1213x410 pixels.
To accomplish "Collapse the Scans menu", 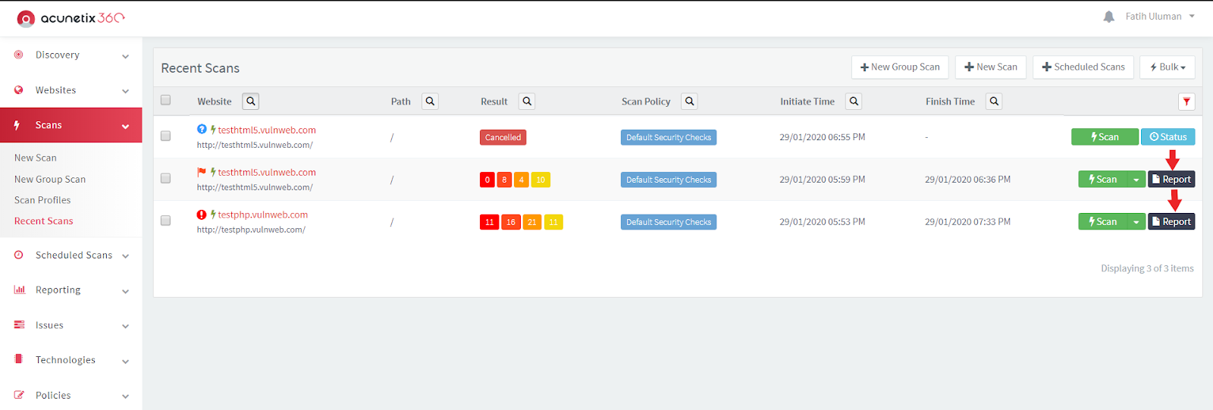I will 125,127.
